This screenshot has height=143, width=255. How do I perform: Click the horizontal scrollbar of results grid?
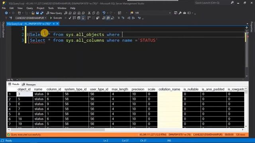pos(58,129)
